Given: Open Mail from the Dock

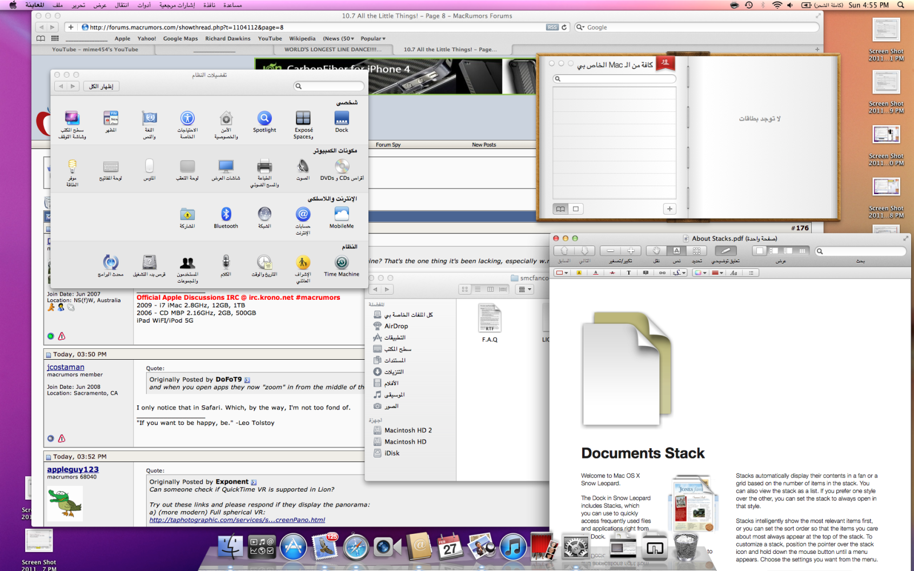Looking at the screenshot, I should click(x=324, y=547).
